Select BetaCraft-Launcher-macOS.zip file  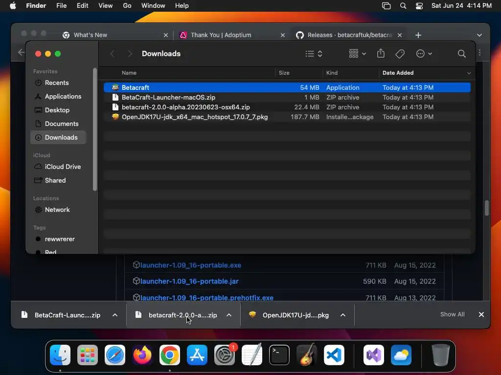(x=287, y=97)
